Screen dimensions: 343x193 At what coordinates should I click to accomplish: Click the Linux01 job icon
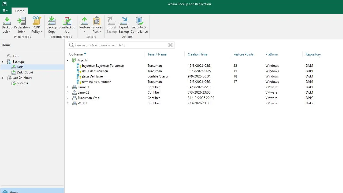coord(74,87)
